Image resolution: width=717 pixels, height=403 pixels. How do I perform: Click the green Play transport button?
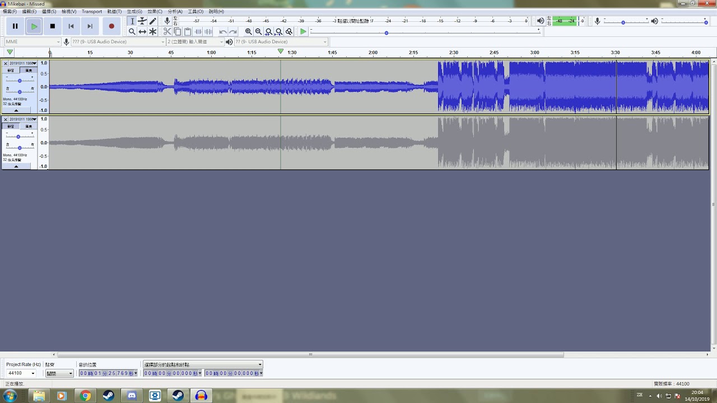coord(34,26)
